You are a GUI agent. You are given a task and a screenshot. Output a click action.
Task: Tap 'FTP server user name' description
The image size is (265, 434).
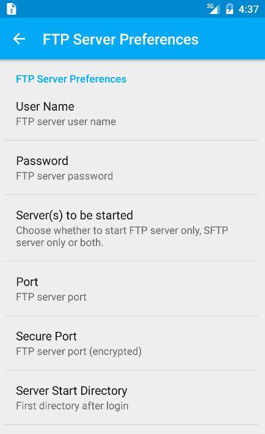(x=66, y=122)
